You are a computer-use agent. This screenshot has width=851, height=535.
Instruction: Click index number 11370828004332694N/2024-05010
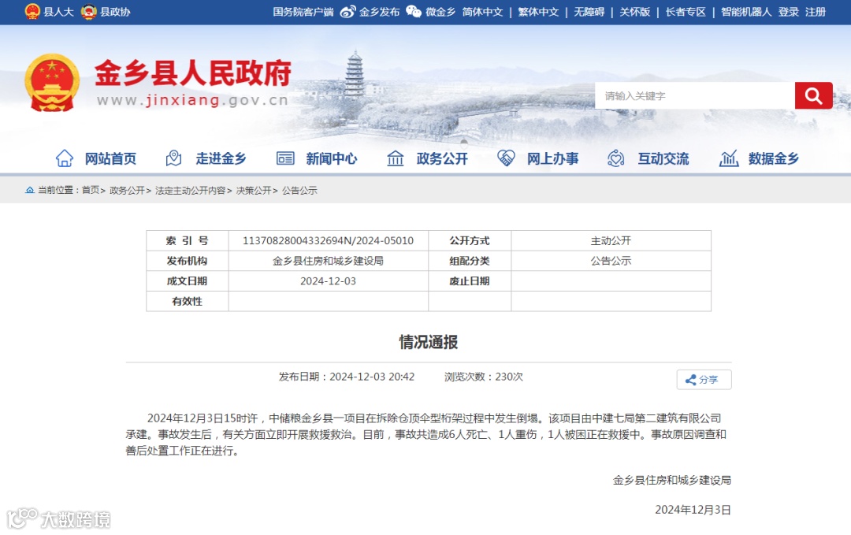[329, 240]
